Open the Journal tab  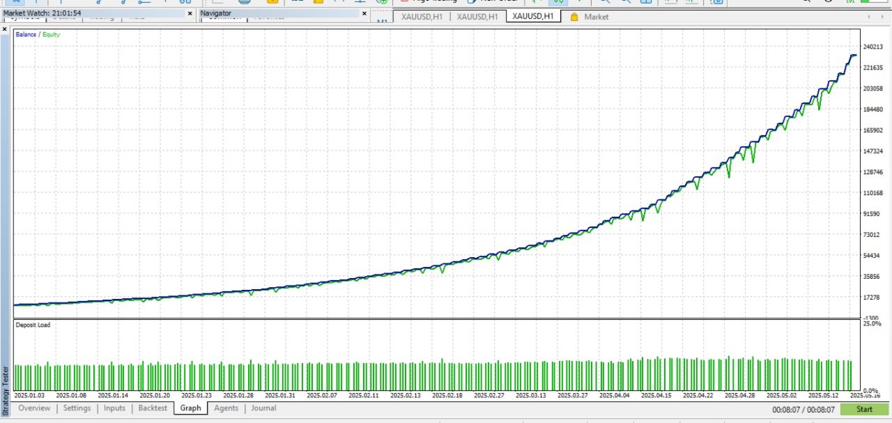coord(263,408)
